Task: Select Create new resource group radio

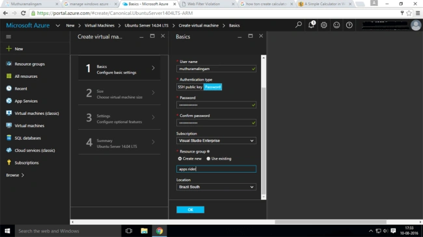Action: click(180, 158)
